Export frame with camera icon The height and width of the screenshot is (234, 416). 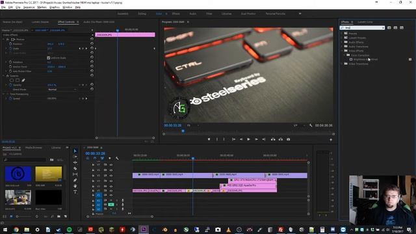pyautogui.click(x=289, y=139)
